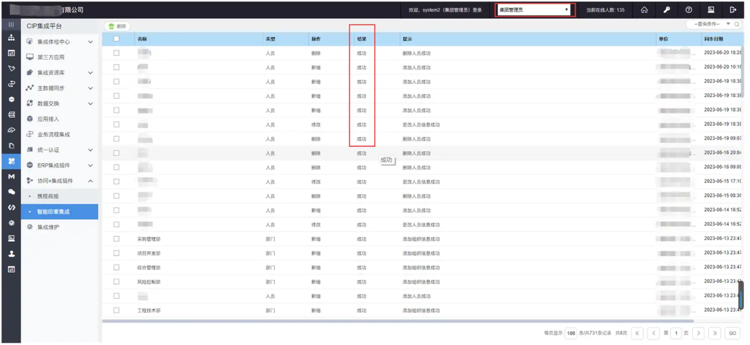Expand the 主数据同步 chevron
Viewport: 750px width, 345px height.
pyautogui.click(x=90, y=88)
